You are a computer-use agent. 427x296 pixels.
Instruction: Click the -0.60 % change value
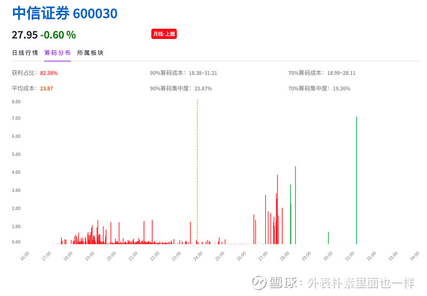click(x=58, y=35)
